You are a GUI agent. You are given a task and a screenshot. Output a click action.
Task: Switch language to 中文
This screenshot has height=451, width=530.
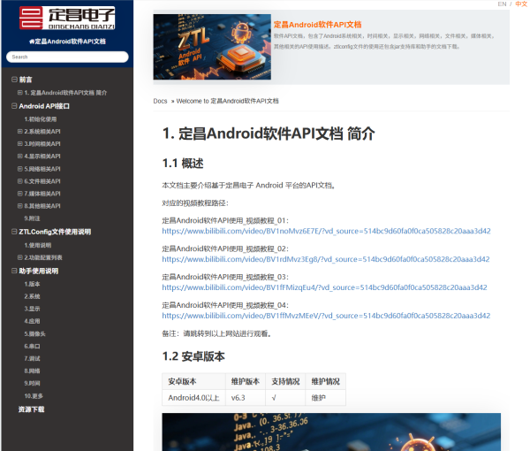coord(521,4)
